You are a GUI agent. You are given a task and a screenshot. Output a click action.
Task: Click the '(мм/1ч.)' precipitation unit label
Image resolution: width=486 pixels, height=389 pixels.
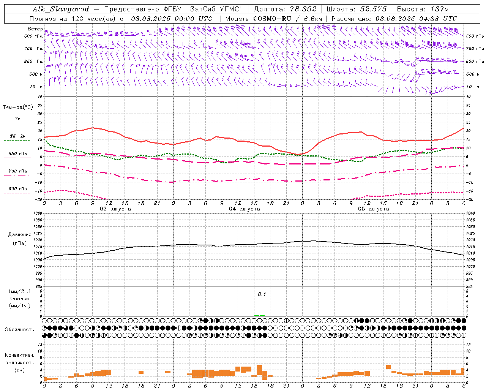point(20,306)
